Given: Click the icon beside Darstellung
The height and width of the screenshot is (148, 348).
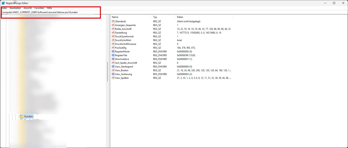Looking at the screenshot, I should 113,33.
